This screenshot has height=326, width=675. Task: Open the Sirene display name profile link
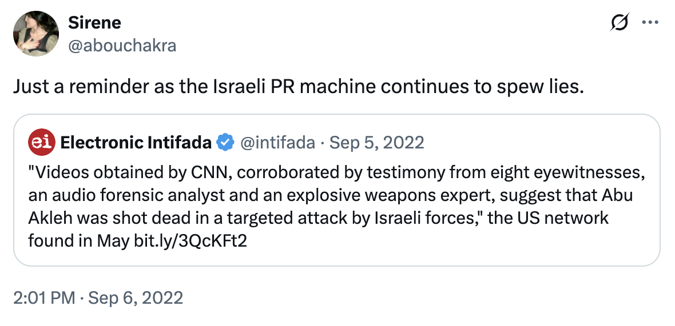point(94,23)
